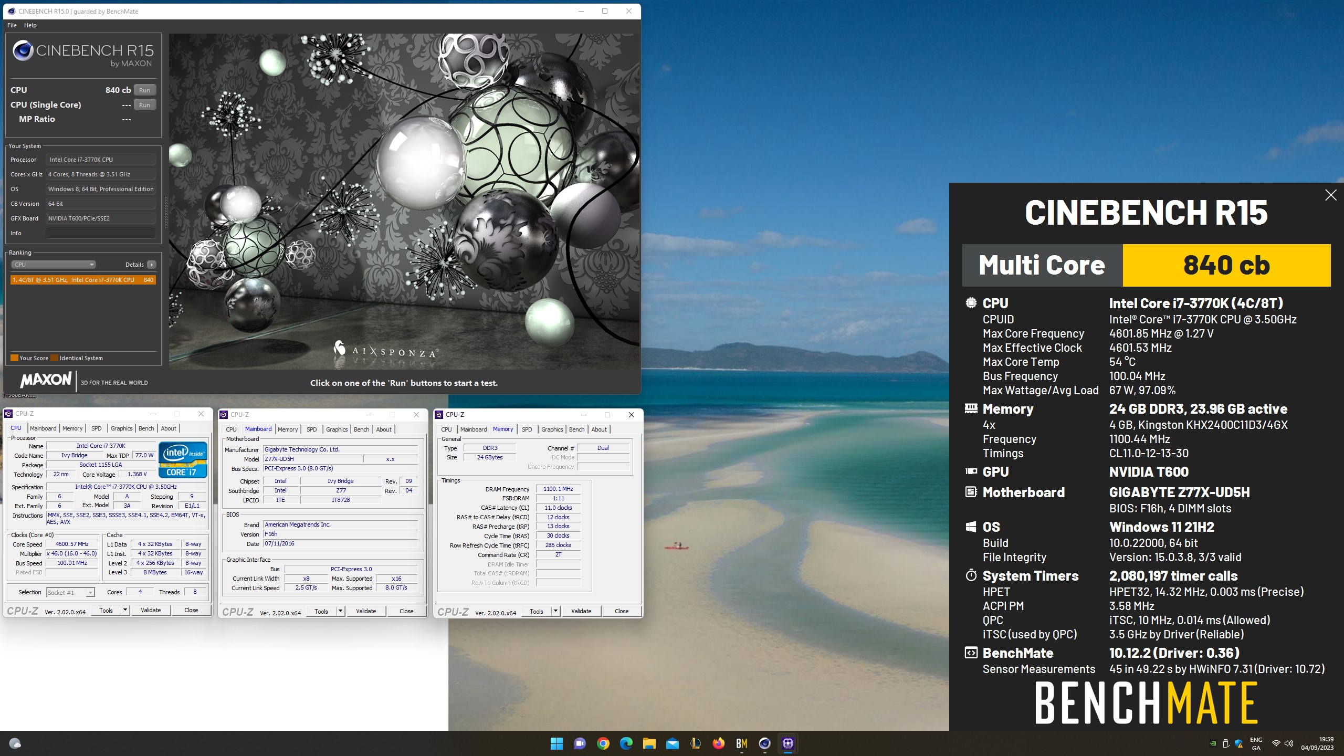Click the Memory icon in BenchMate panel
The height and width of the screenshot is (756, 1344).
(x=971, y=408)
